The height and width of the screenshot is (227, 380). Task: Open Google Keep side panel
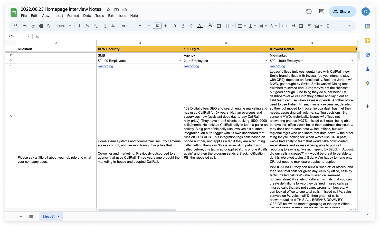[x=368, y=40]
